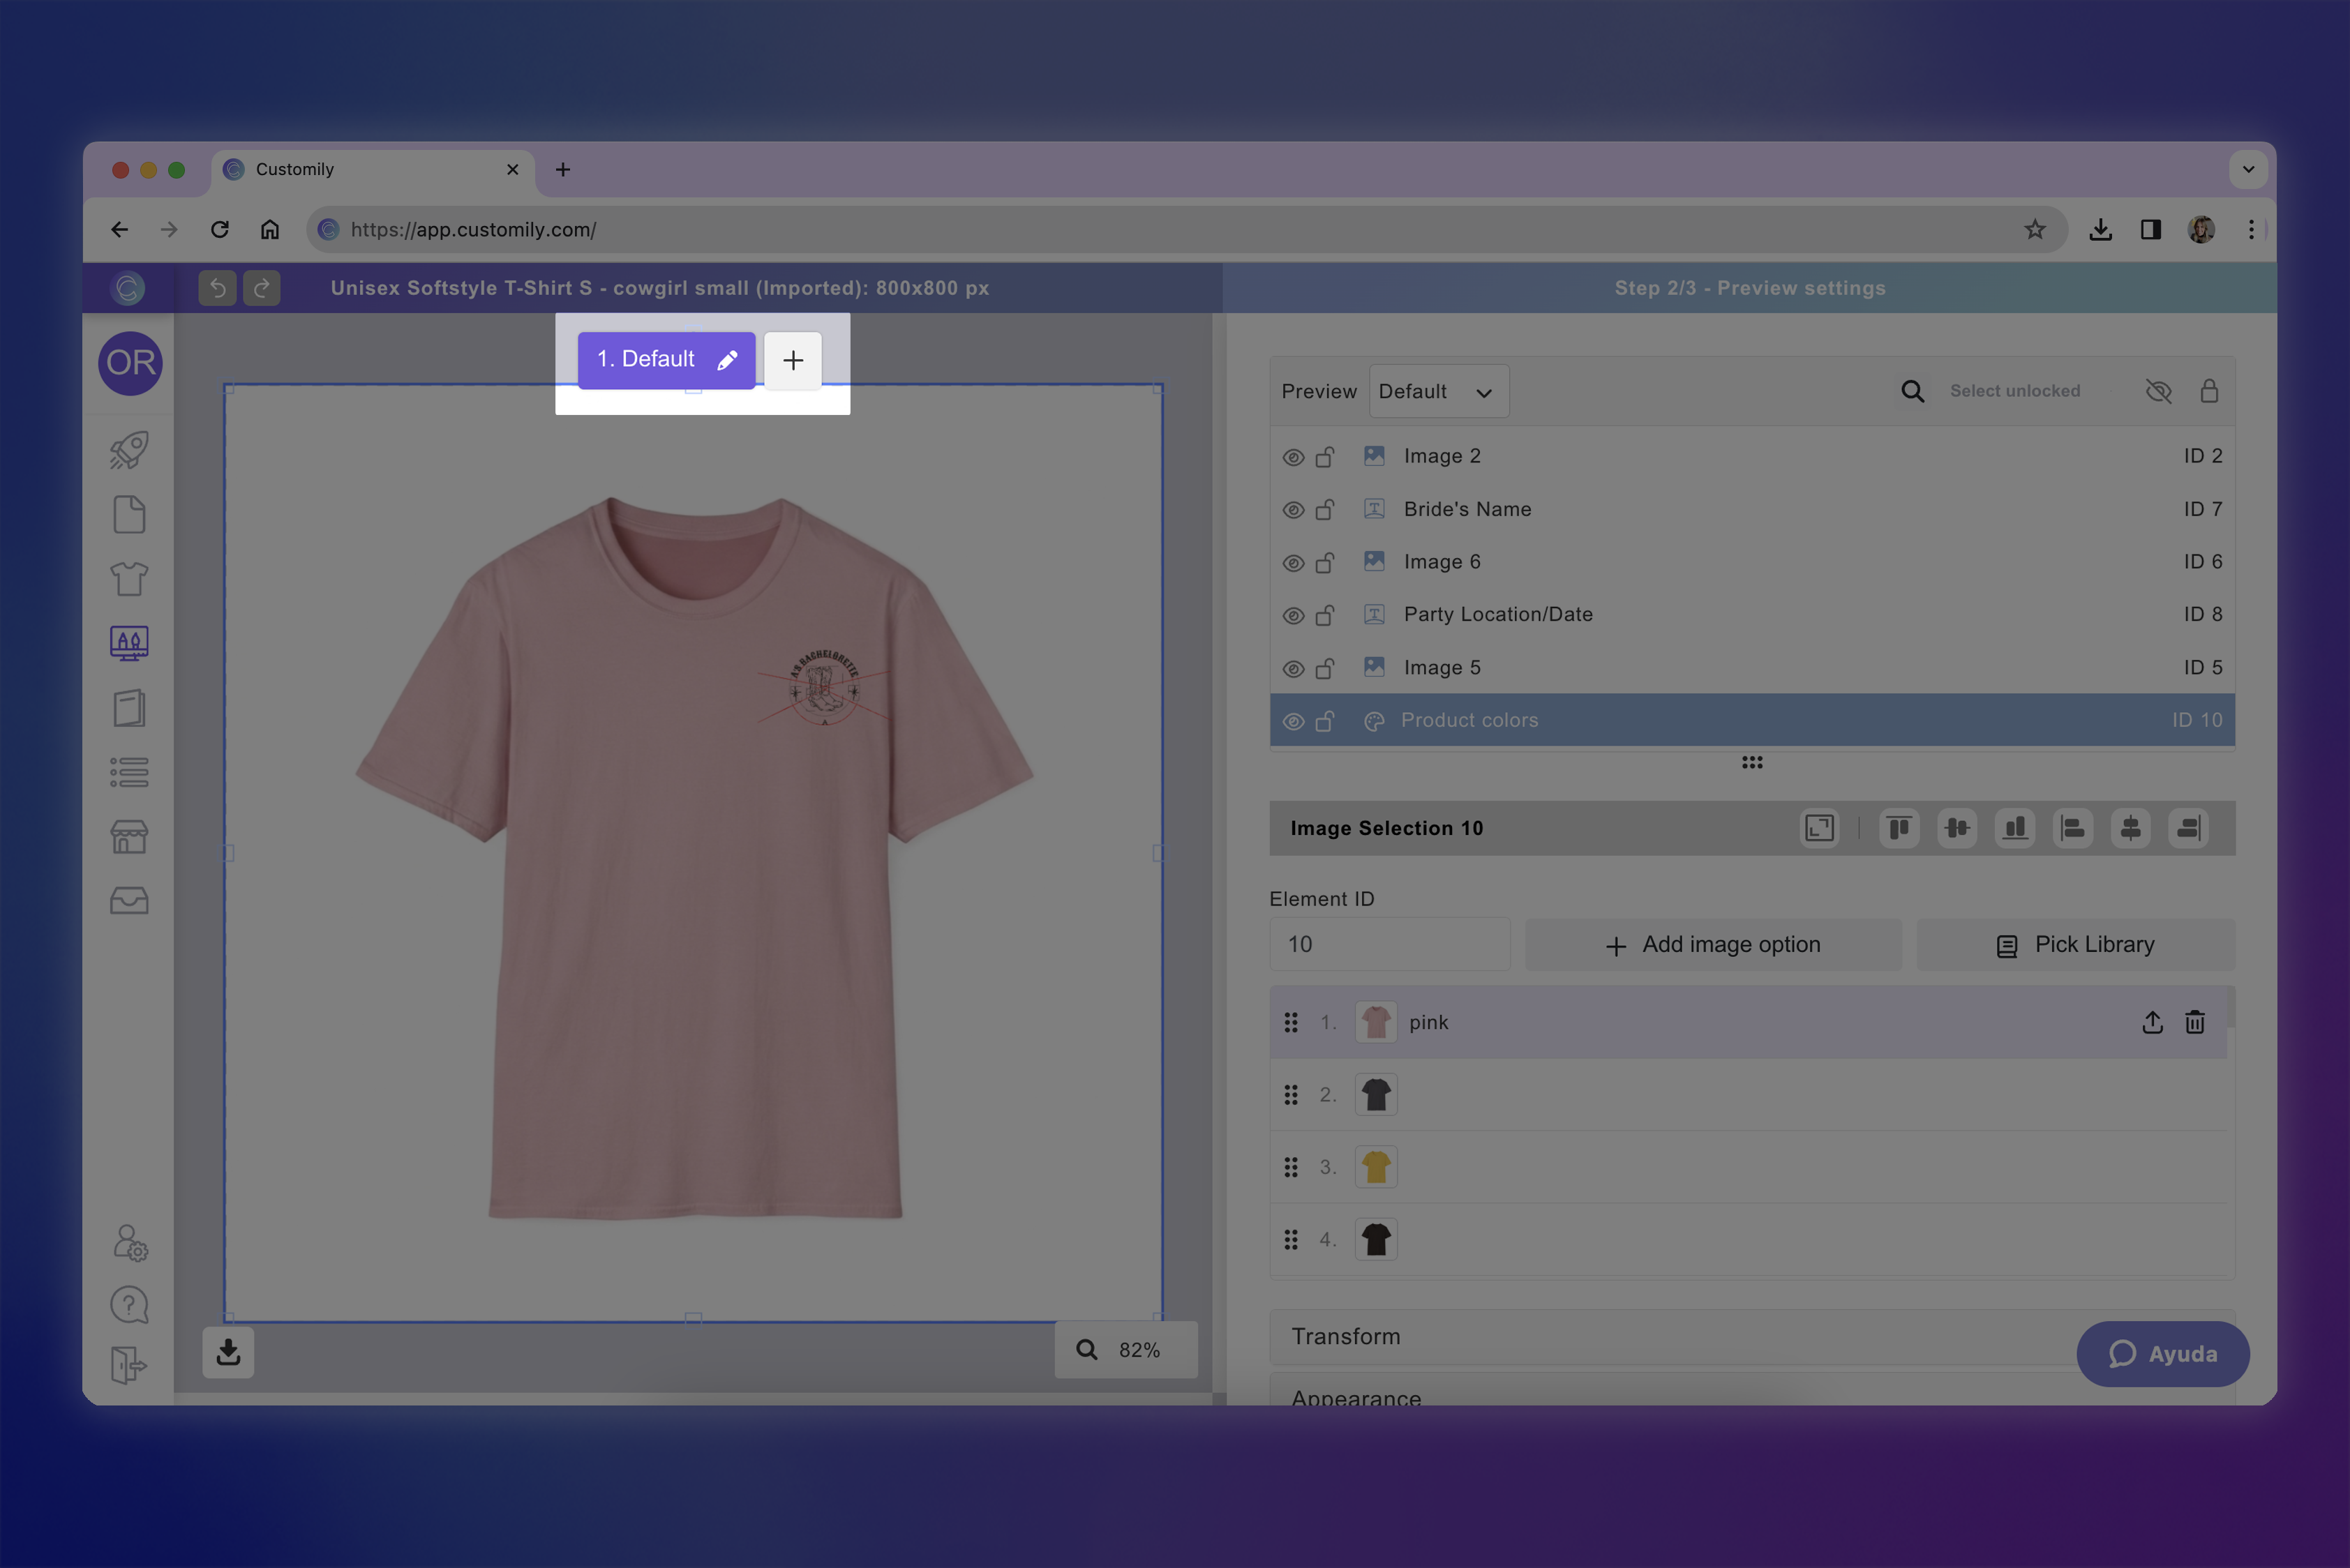Toggle visibility of Bride's Name layer
Screen dimensions: 2350x1568
click(x=1292, y=510)
